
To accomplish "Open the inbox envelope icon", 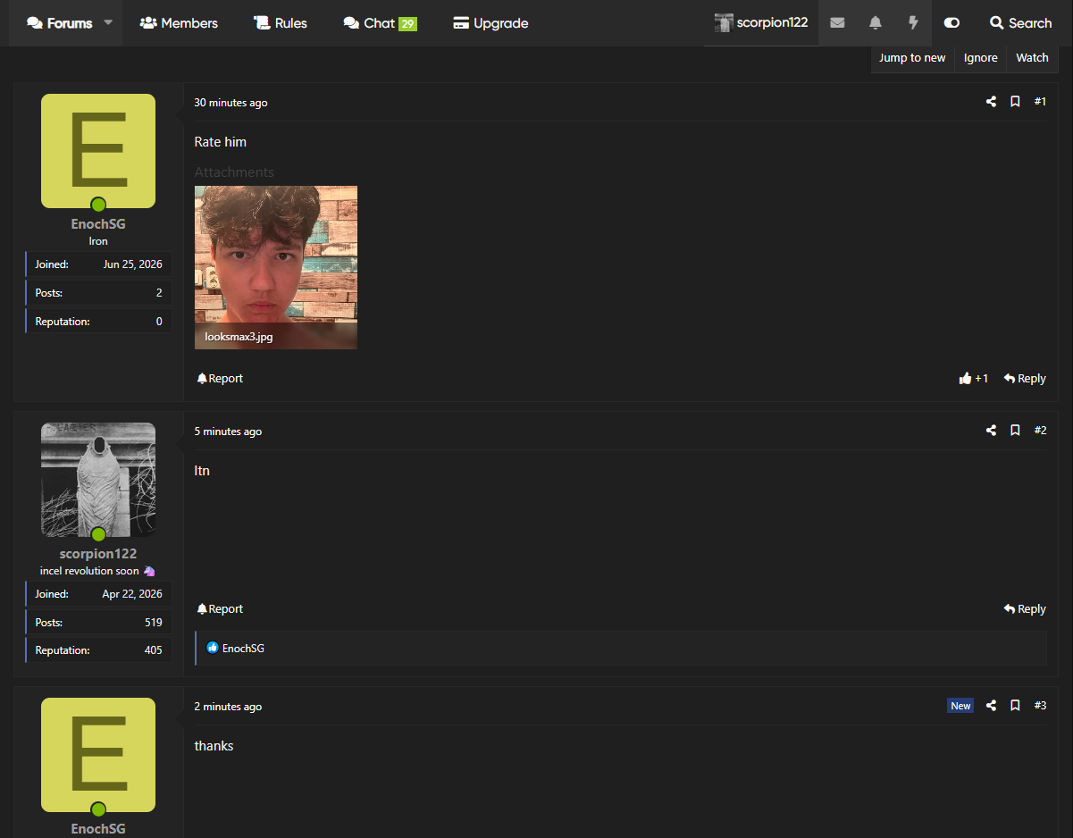I will tap(837, 23).
